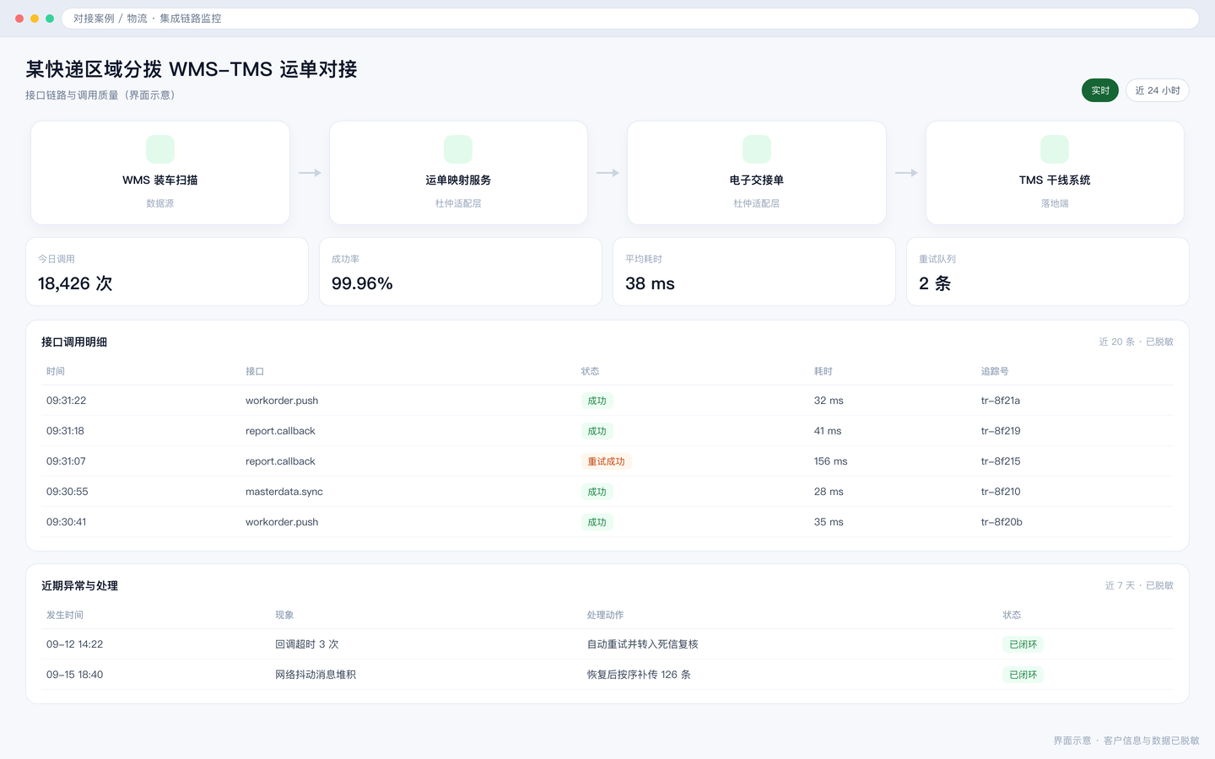1215x759 pixels.
Task: Click workorder.push in the 09:30:41 row
Action: (282, 522)
